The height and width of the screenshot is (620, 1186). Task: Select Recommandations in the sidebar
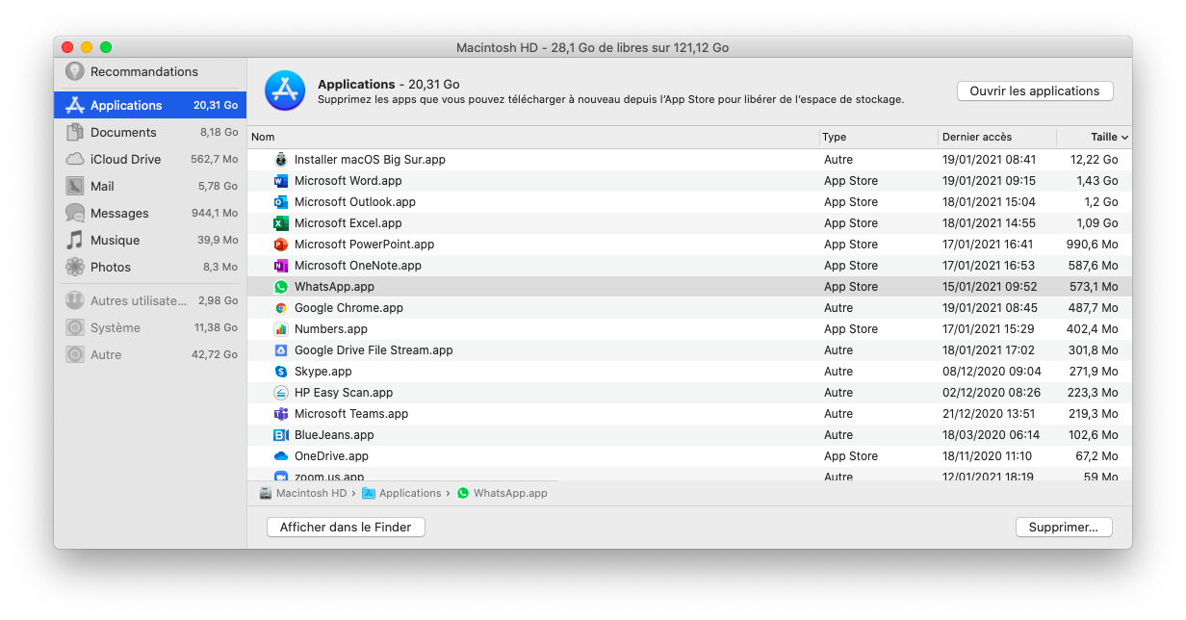point(150,71)
